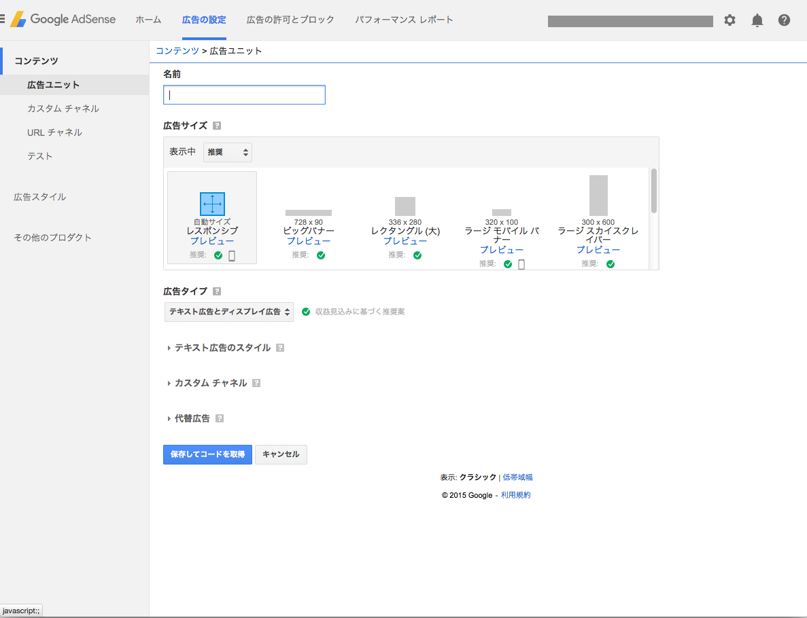This screenshot has height=618, width=807.
Task: Expand the 代替広告 section
Action: coord(192,418)
